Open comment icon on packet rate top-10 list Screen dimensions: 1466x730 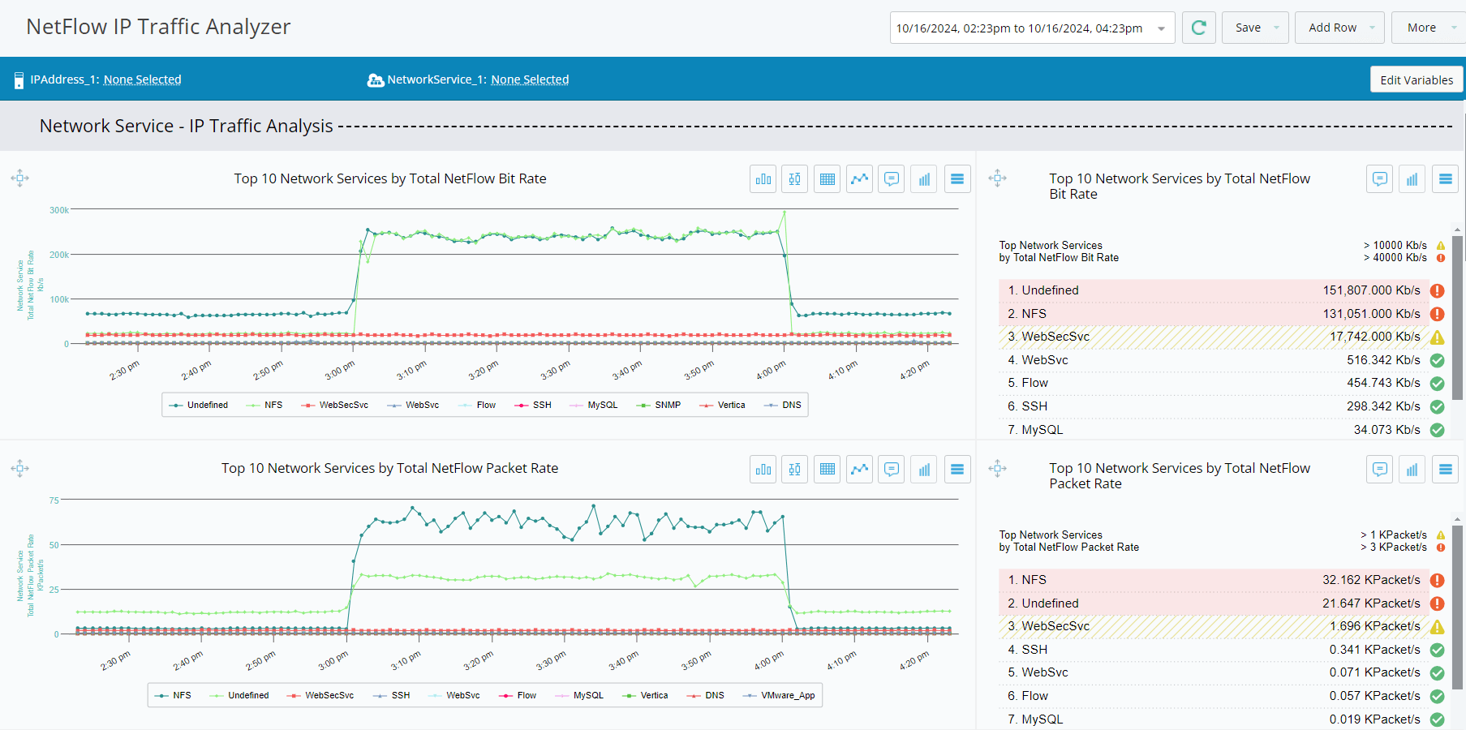1380,469
